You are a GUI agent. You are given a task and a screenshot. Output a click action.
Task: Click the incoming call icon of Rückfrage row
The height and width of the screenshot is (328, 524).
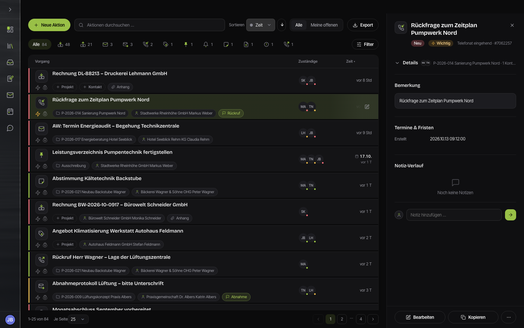point(42,102)
